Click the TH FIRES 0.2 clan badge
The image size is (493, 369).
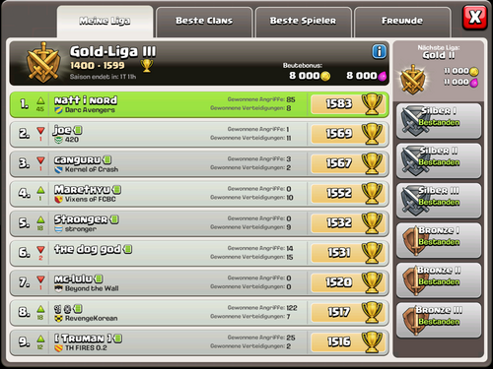(58, 348)
